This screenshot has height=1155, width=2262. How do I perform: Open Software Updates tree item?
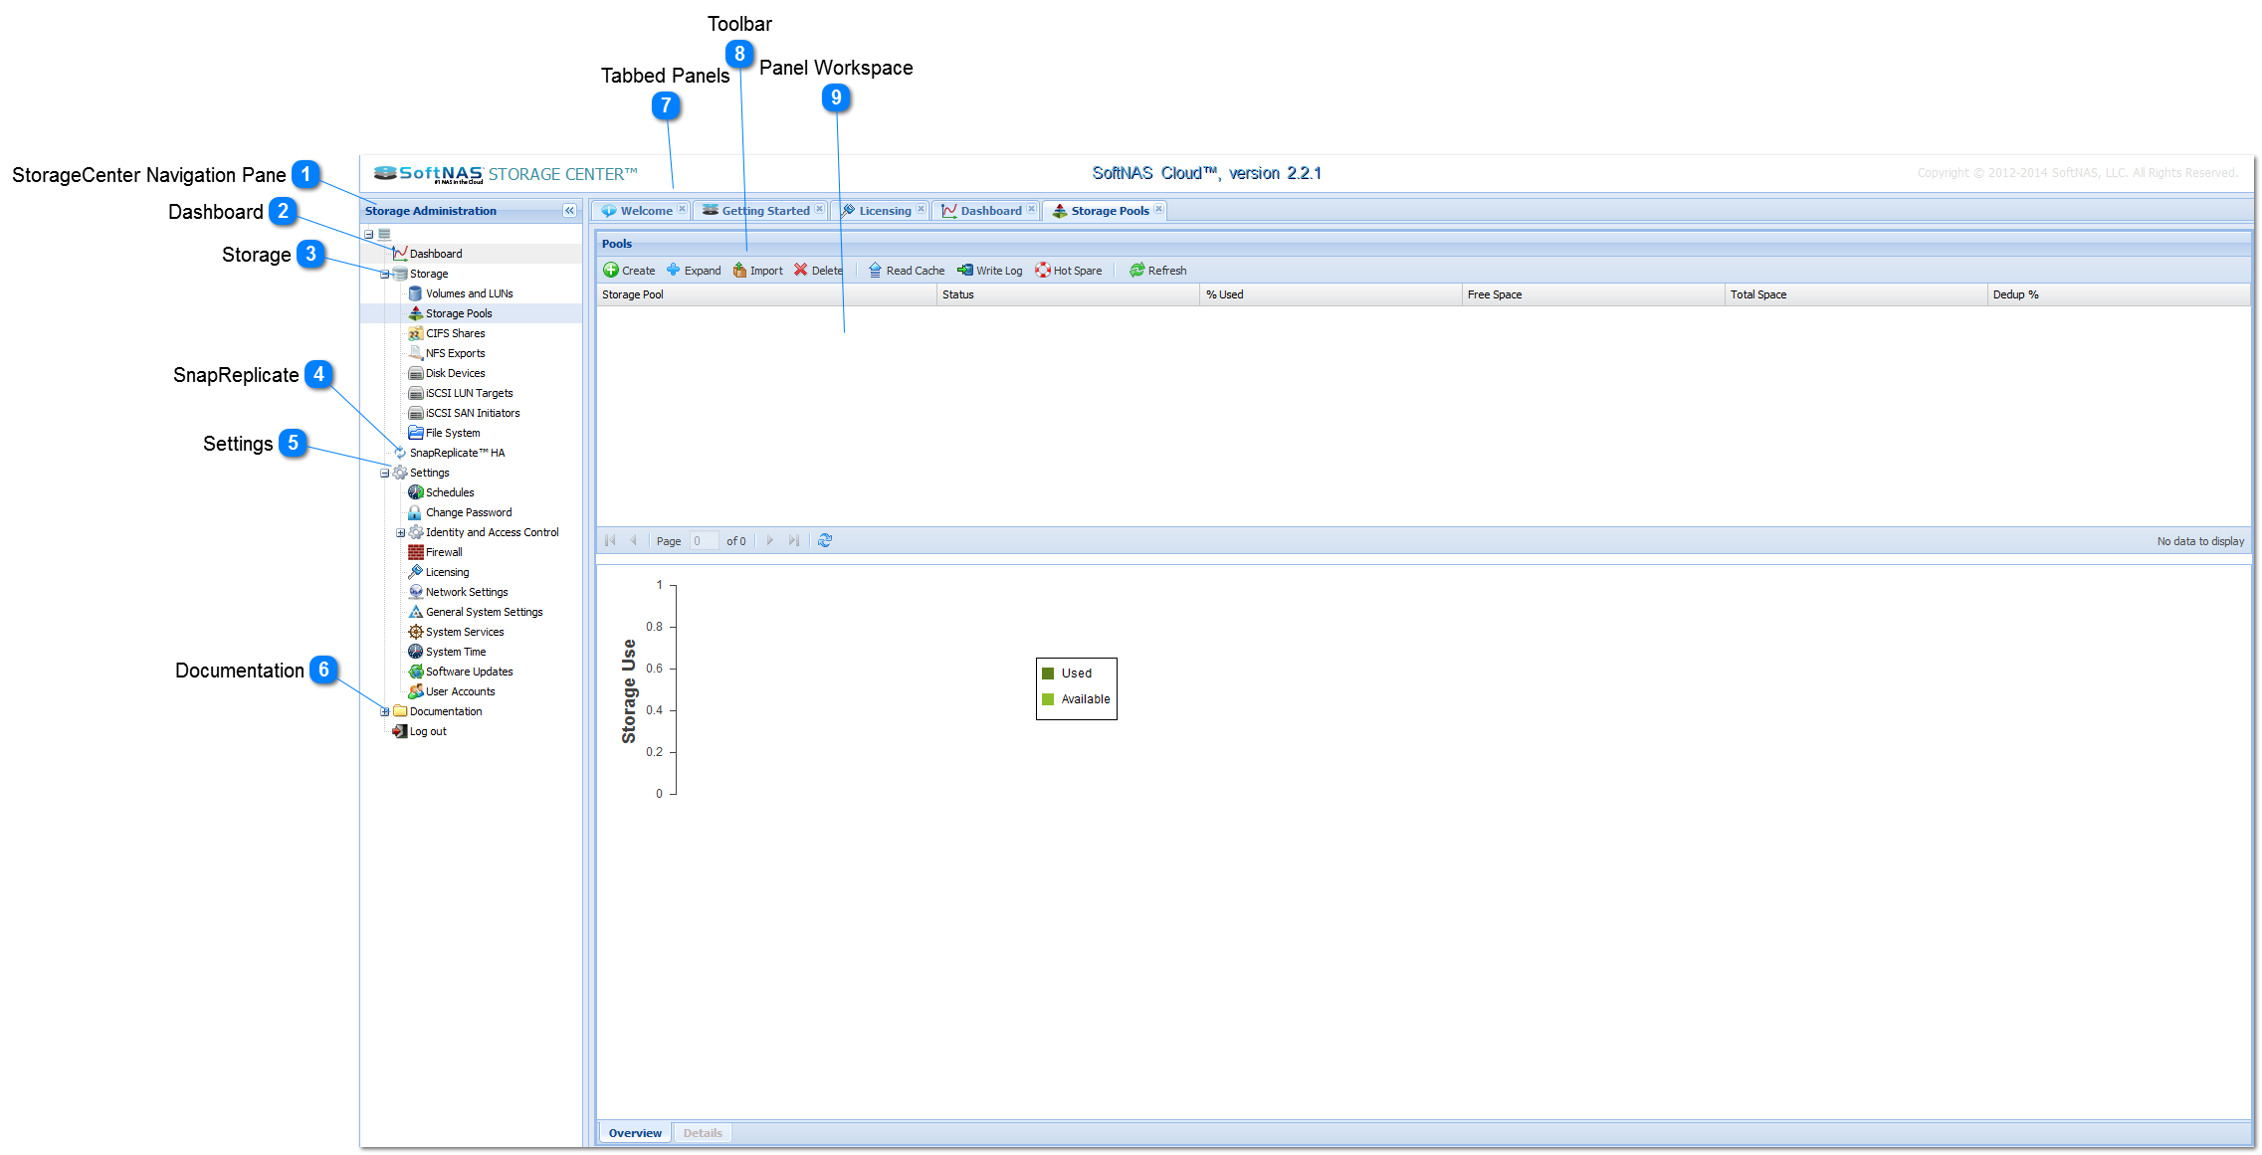point(470,672)
